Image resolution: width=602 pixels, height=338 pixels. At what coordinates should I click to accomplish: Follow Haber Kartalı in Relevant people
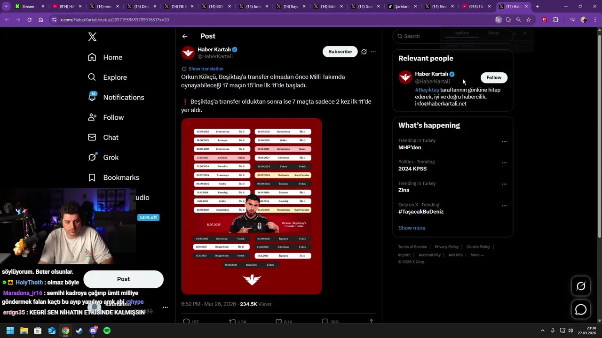coord(494,77)
